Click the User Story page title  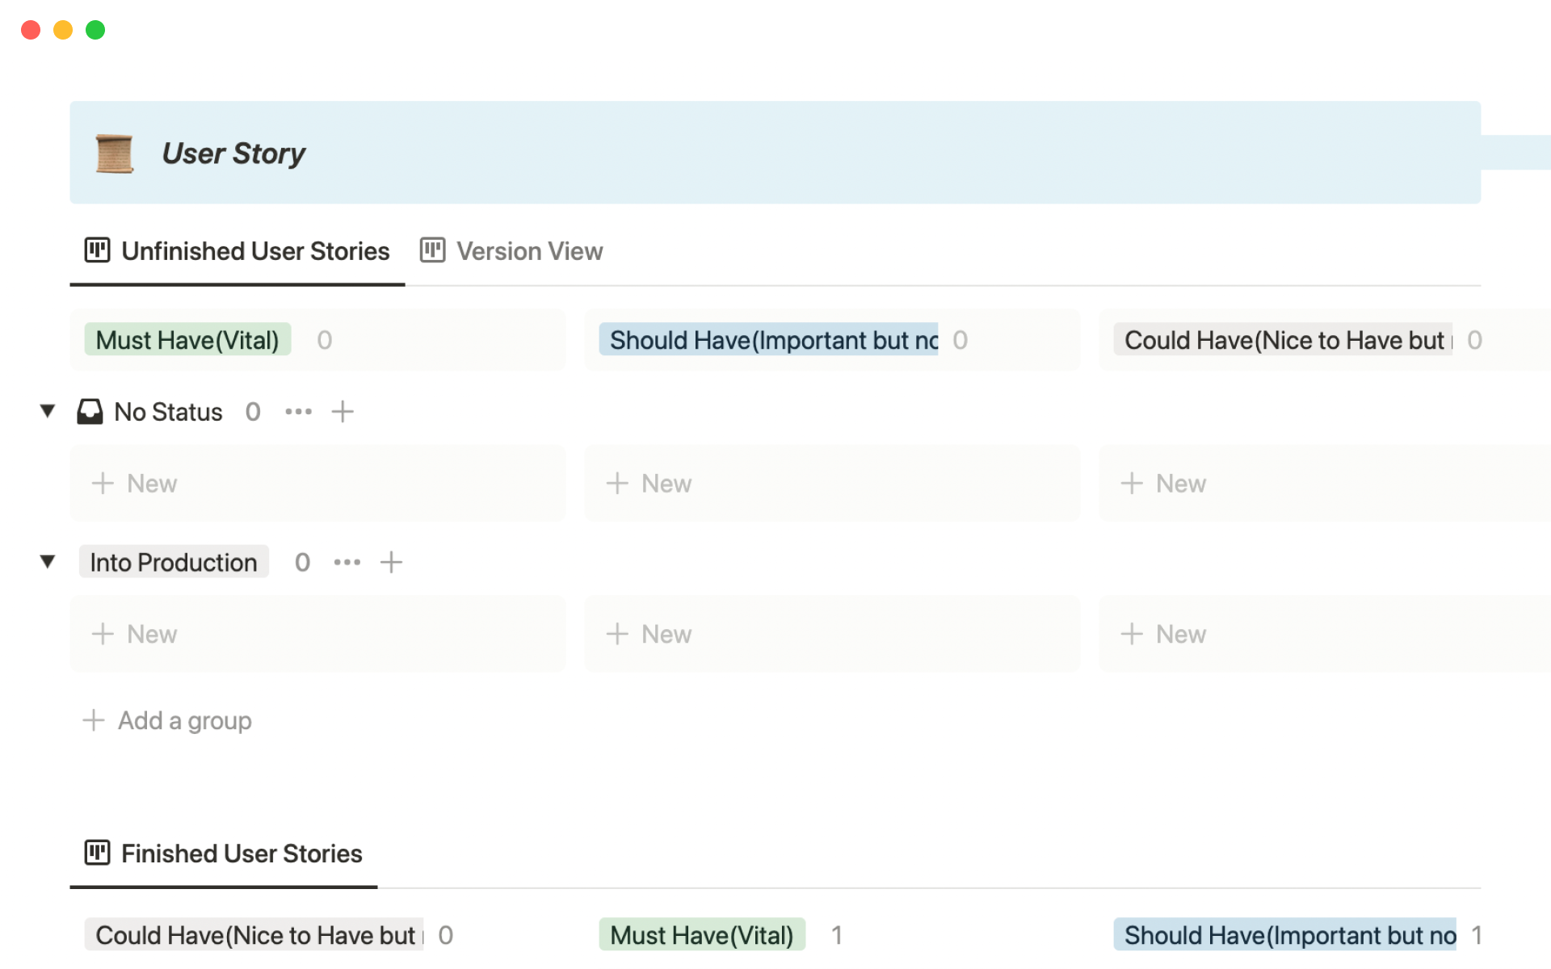pos(233,153)
